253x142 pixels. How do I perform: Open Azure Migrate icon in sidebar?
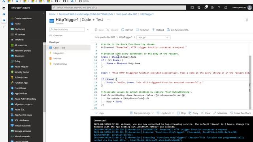tap(12, 67)
